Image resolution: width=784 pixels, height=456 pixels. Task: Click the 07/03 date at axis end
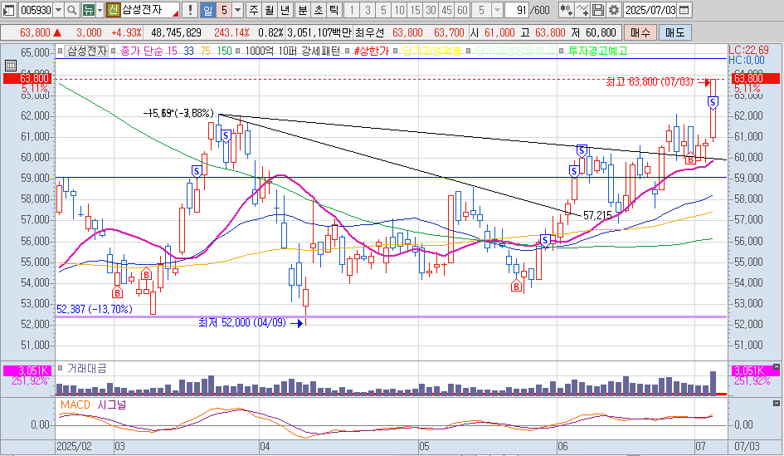747,447
